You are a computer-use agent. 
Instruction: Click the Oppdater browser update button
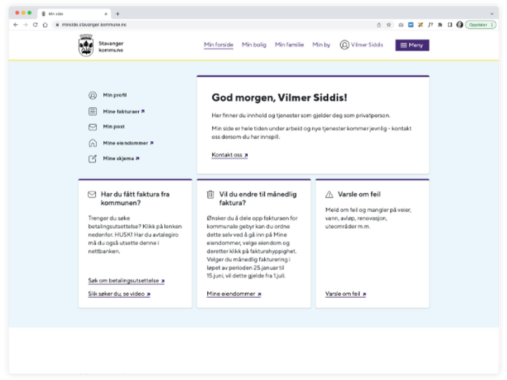coord(480,25)
